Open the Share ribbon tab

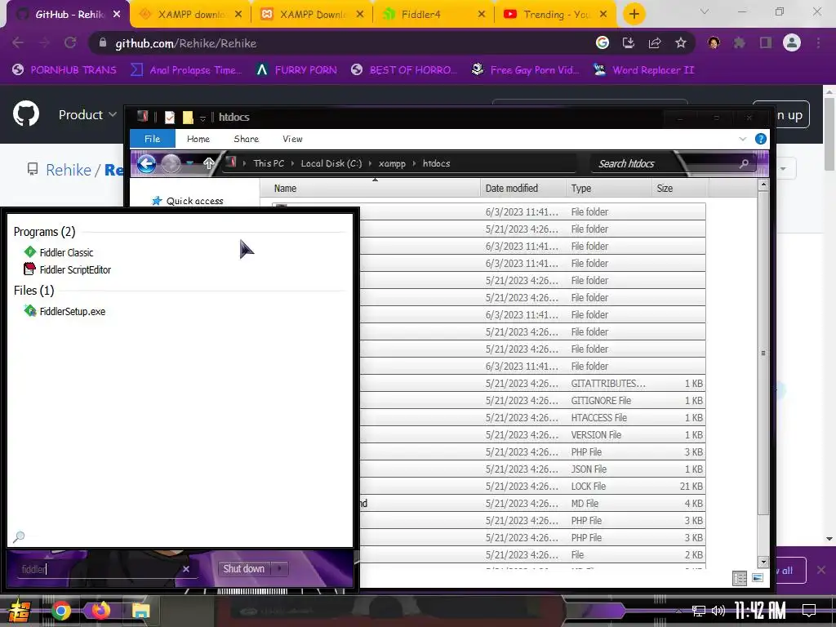[x=247, y=139]
